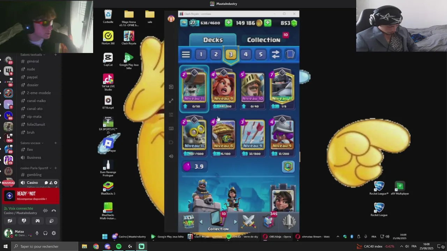Collapse the Salons vocaux category
Viewport: 447px width, 251px height.
pyautogui.click(x=32, y=143)
